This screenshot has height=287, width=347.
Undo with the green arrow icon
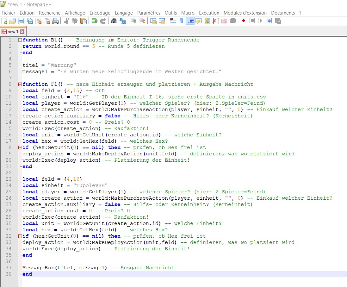point(95,21)
